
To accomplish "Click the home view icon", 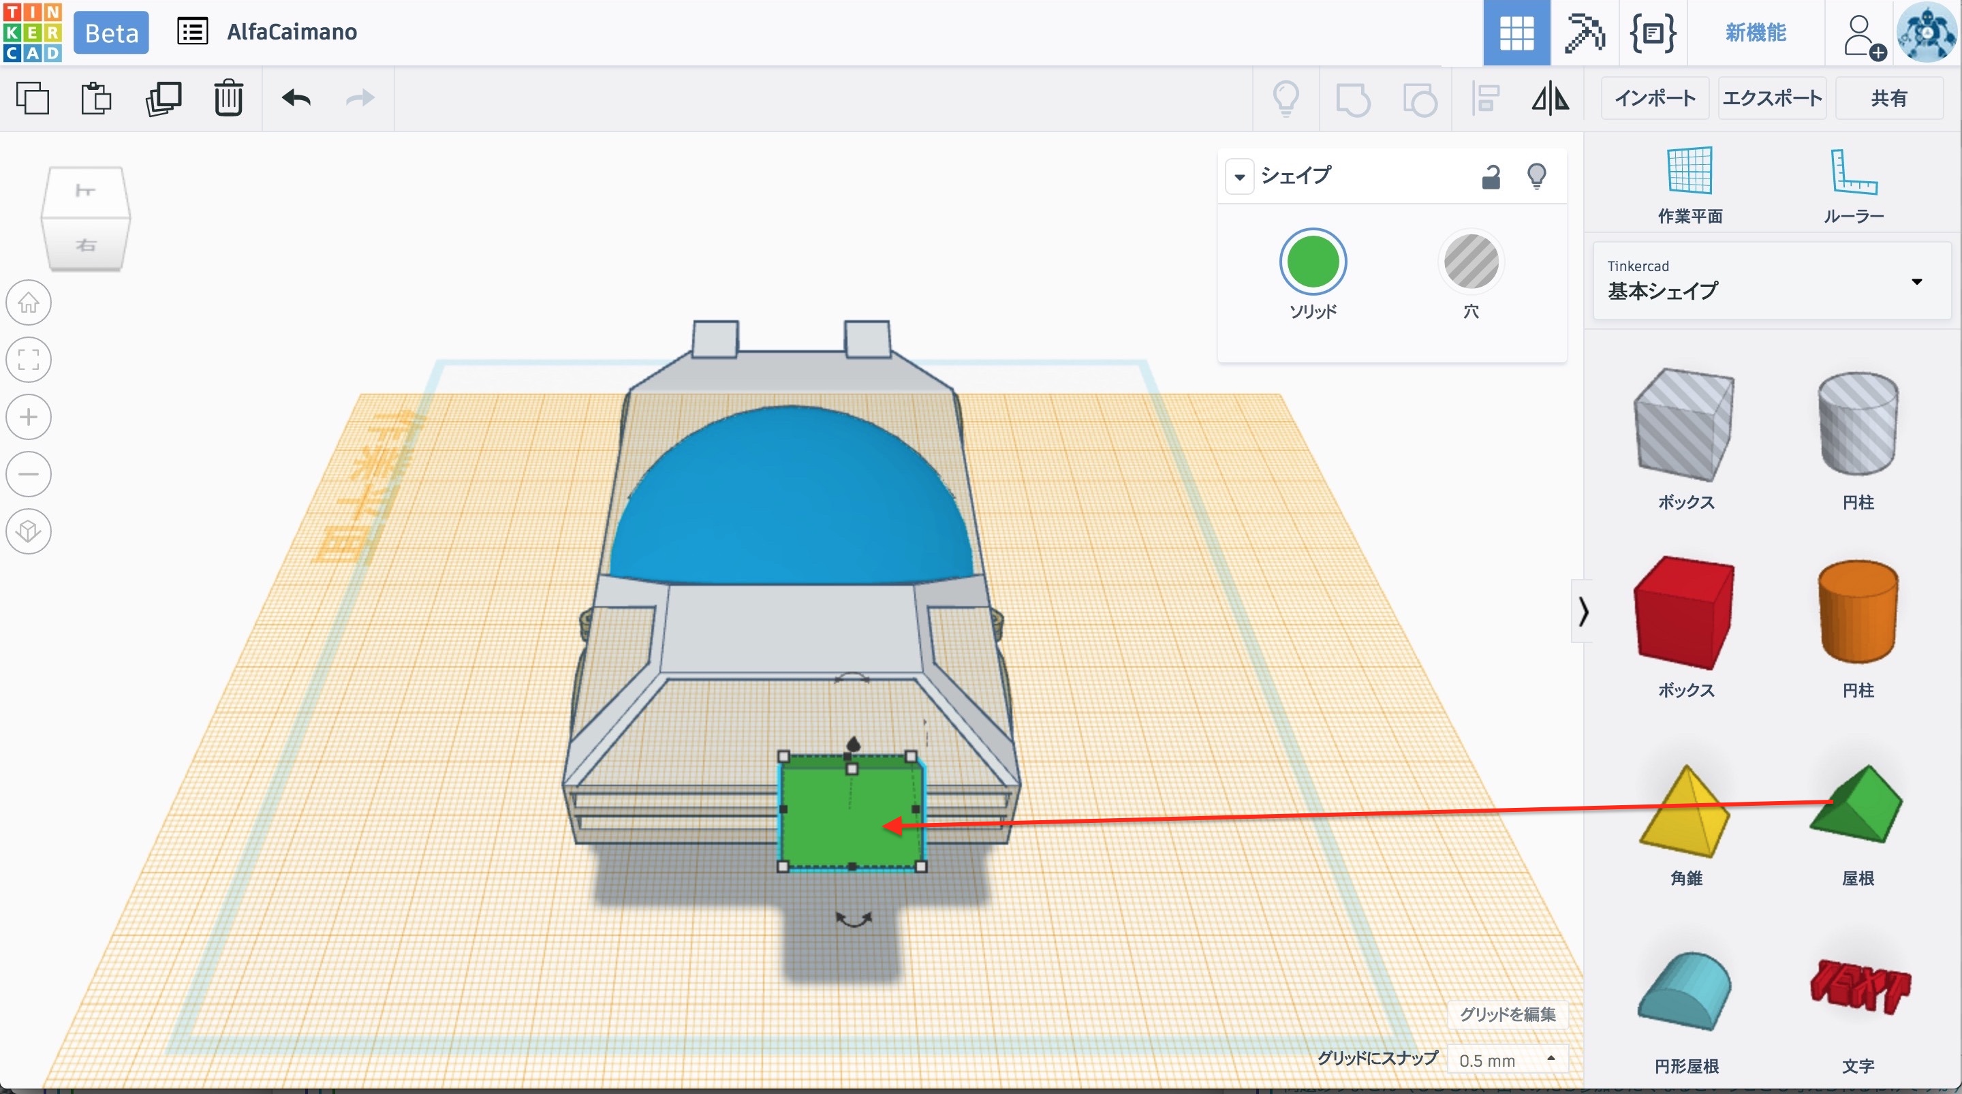I will (x=29, y=303).
